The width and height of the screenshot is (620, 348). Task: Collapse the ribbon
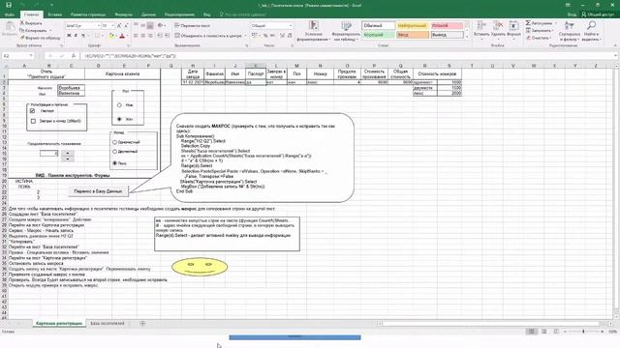click(x=615, y=45)
